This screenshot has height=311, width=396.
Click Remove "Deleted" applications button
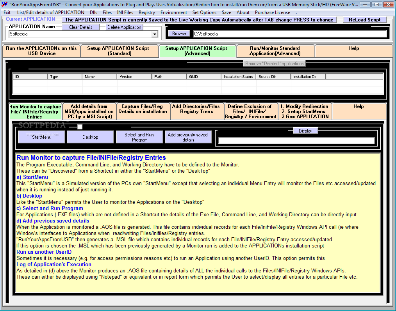pyautogui.click(x=274, y=64)
